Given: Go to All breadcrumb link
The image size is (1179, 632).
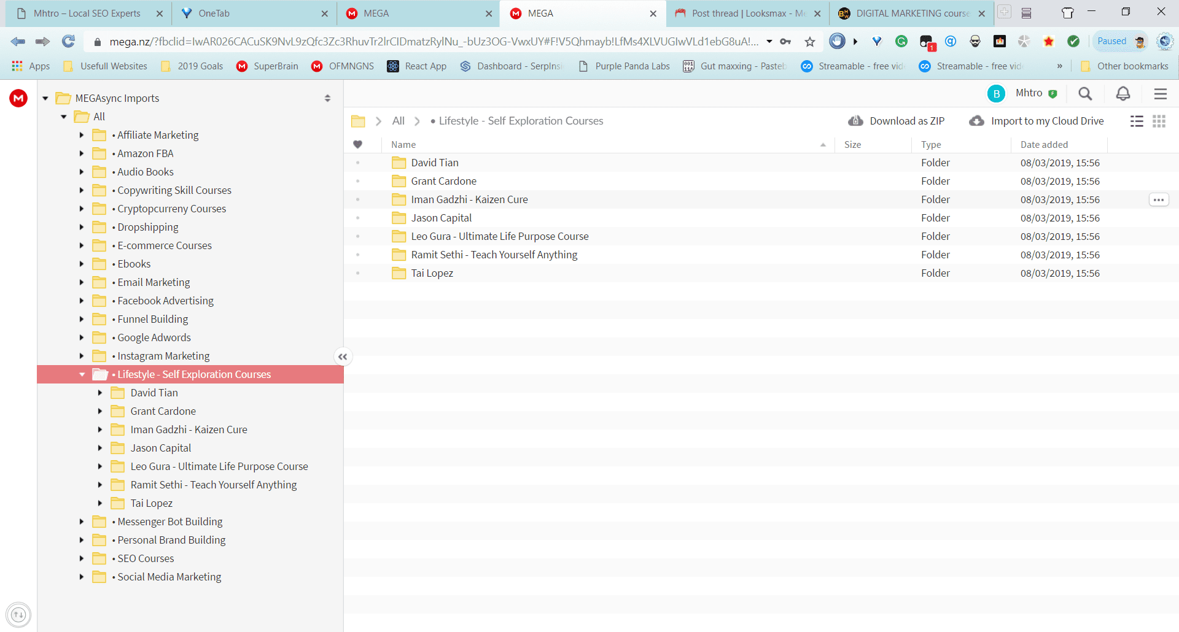Looking at the screenshot, I should click(399, 121).
